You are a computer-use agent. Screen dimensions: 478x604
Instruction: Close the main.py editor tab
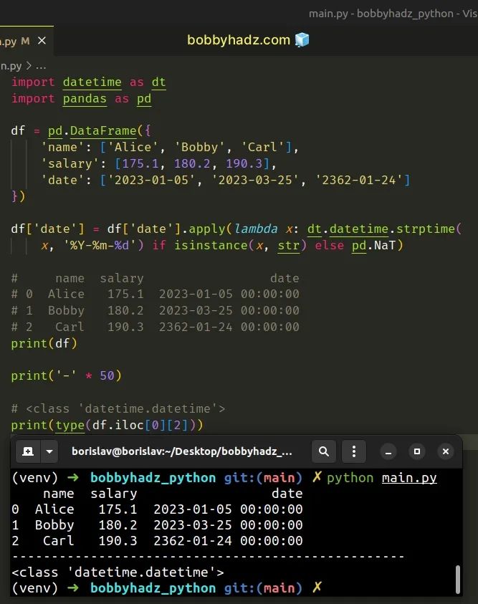(42, 40)
